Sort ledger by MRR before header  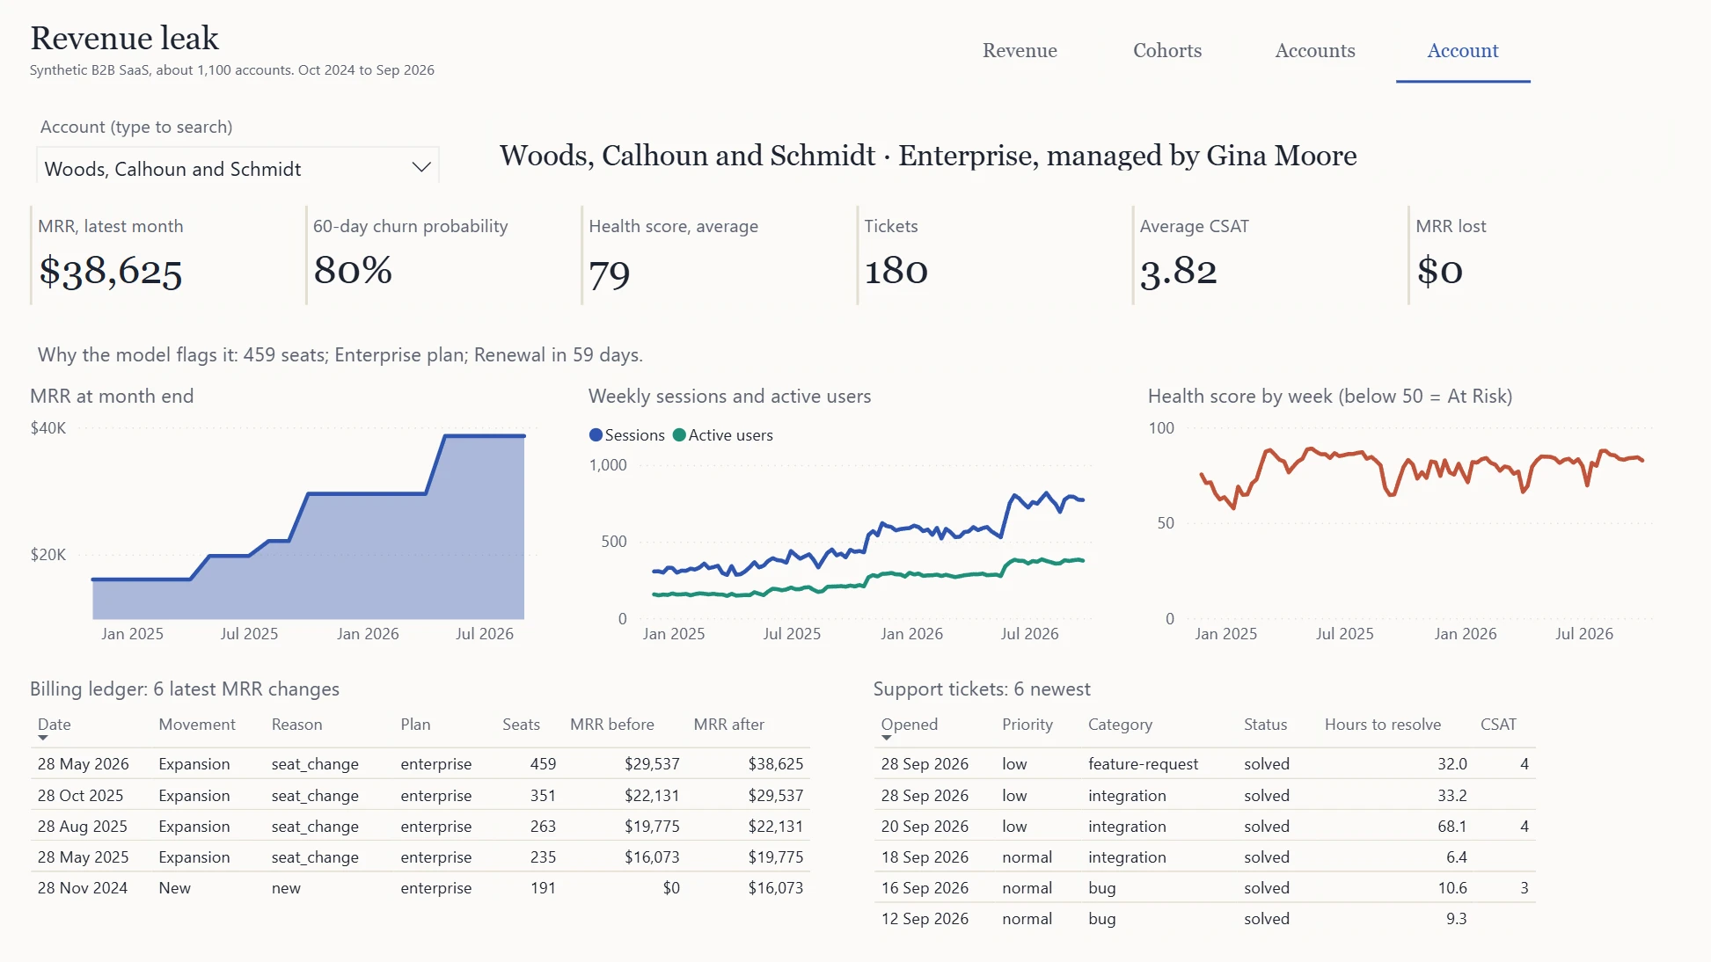[612, 725]
